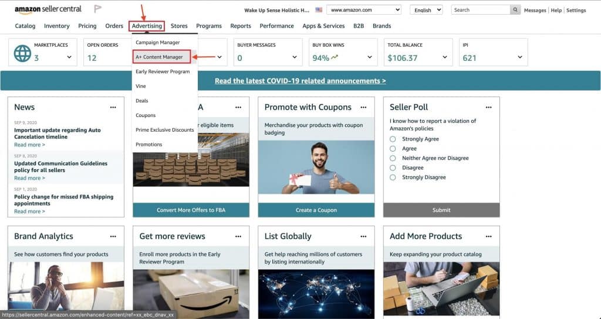Select the Agree poll option
This screenshot has width=601, height=319.
click(393, 149)
